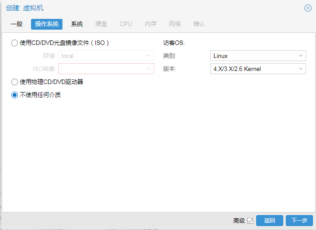Select the 不使用任何介质 radio button
This screenshot has width=316, height=230.
click(x=15, y=95)
